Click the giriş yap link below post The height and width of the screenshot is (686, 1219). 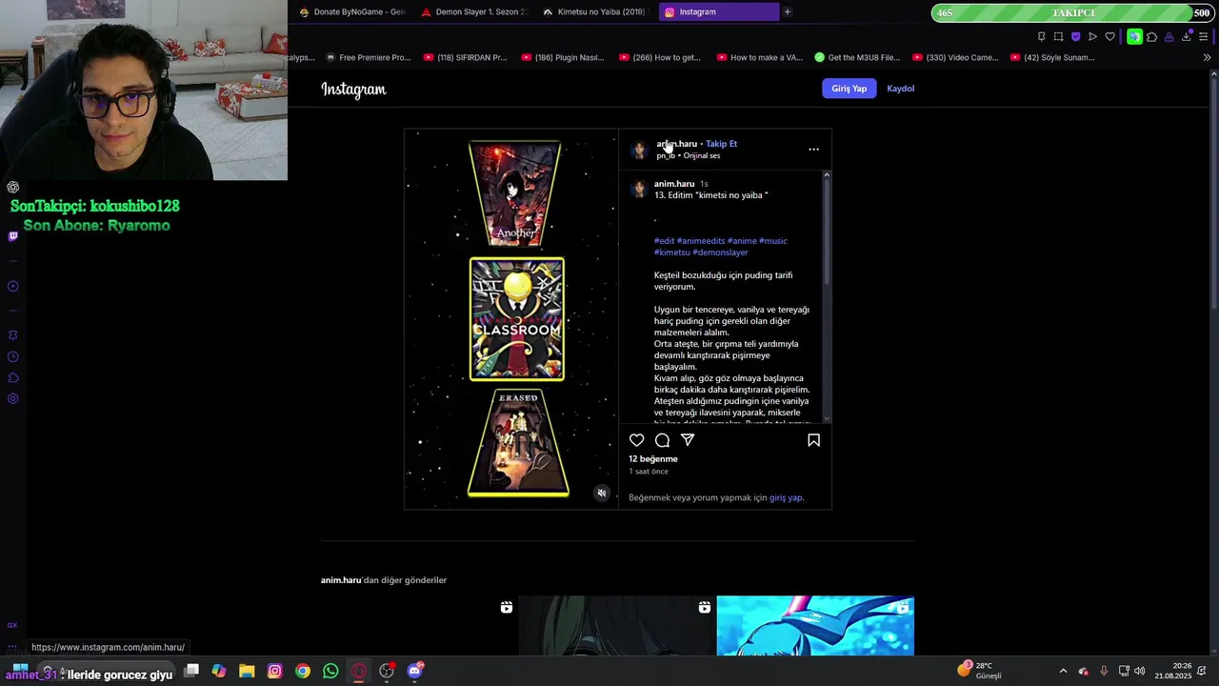pos(786,497)
